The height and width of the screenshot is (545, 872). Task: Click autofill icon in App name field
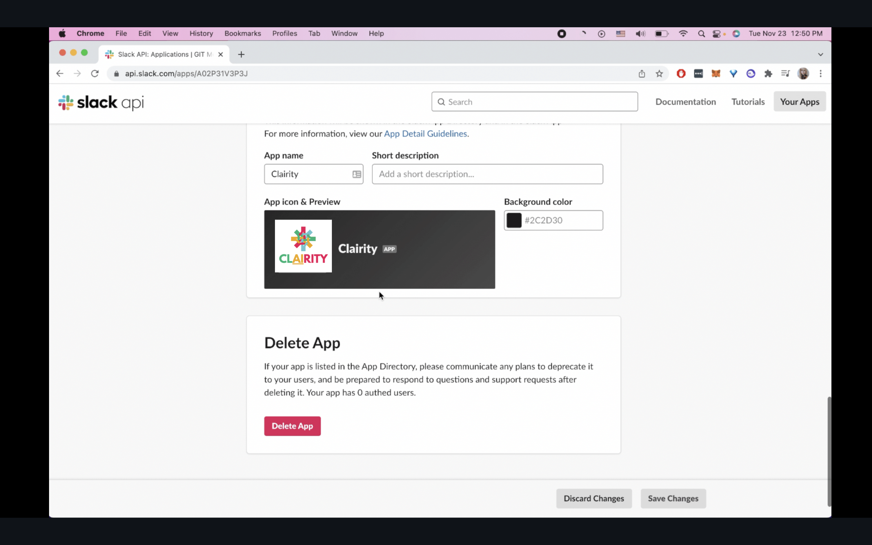point(356,174)
